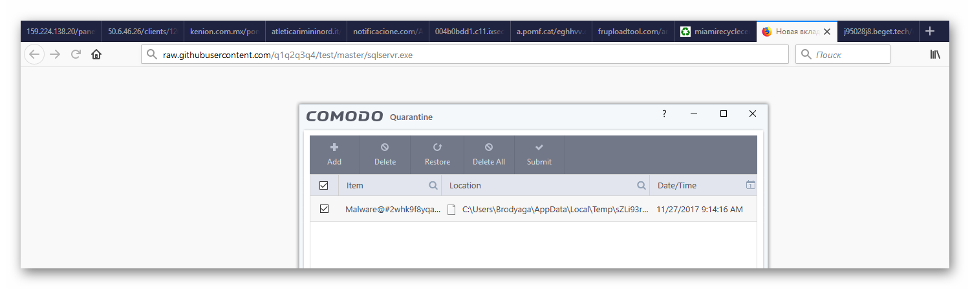The width and height of the screenshot is (970, 289).
Task: Open the Date/Time calendar filter icon
Action: pos(750,185)
